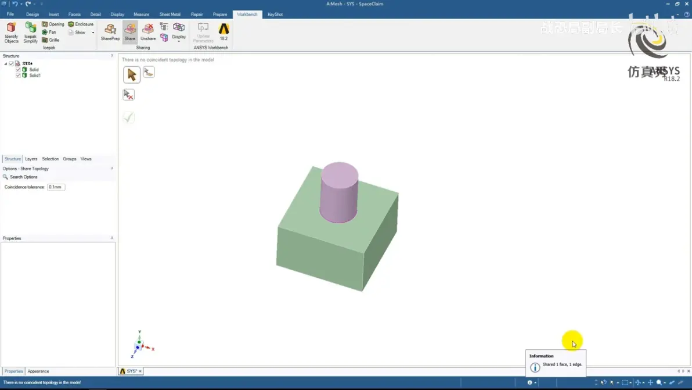Open the selection mode dropdown in status bar

618,383
